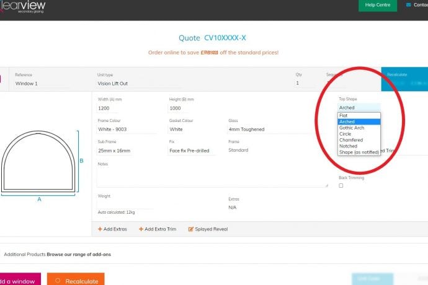Click Add a window button
The width and height of the screenshot is (428, 285).
point(19,281)
